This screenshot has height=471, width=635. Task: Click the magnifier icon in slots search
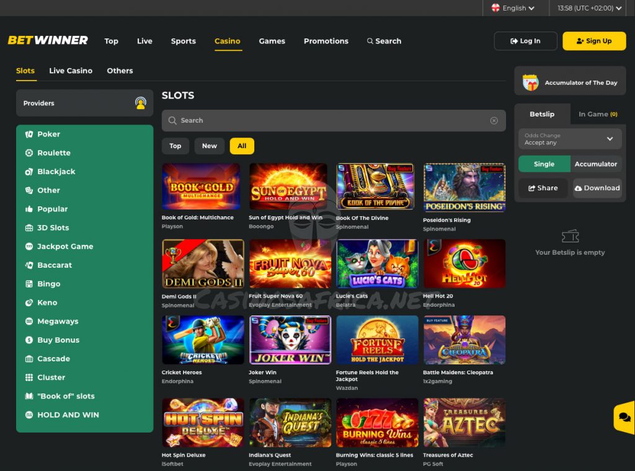(172, 121)
